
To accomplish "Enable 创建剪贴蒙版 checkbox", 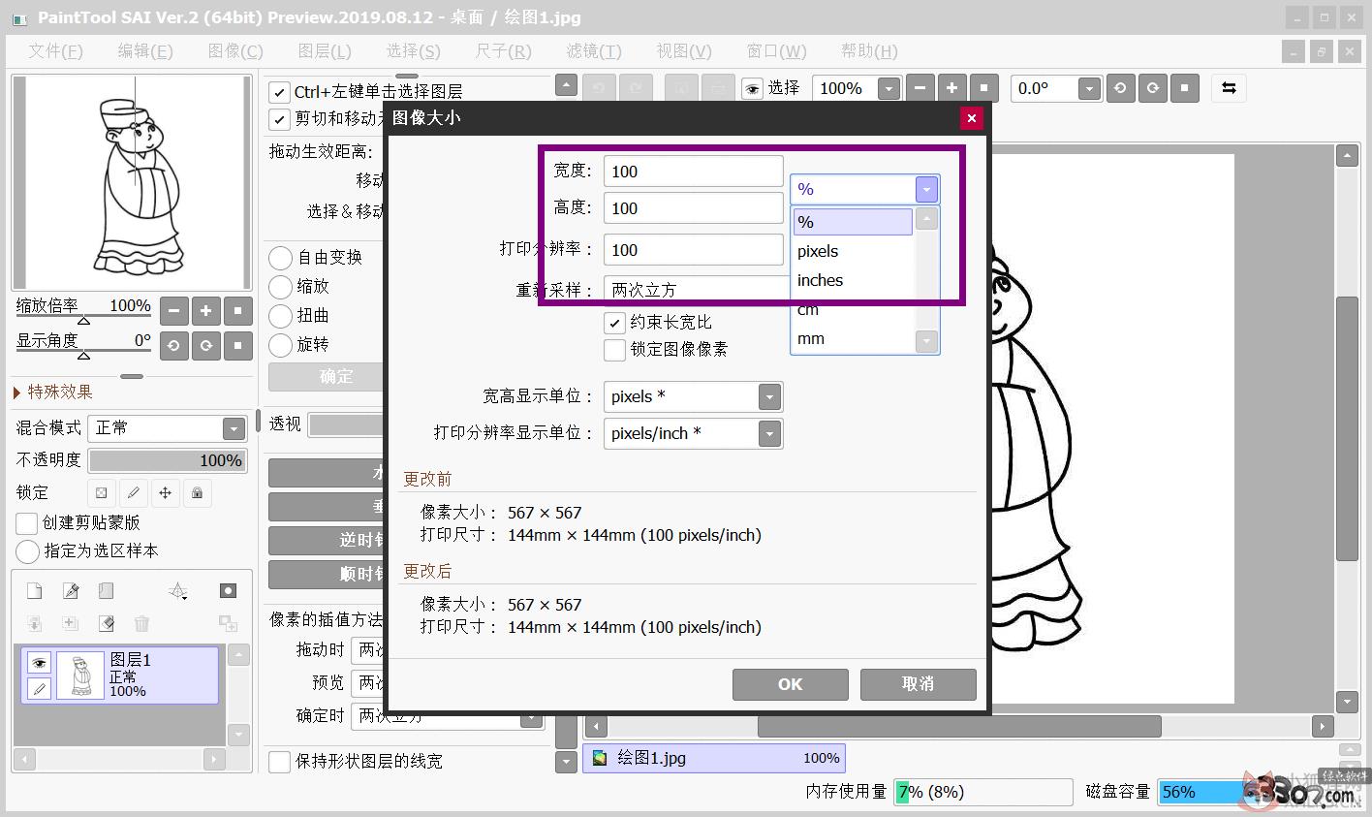I will tap(27, 523).
